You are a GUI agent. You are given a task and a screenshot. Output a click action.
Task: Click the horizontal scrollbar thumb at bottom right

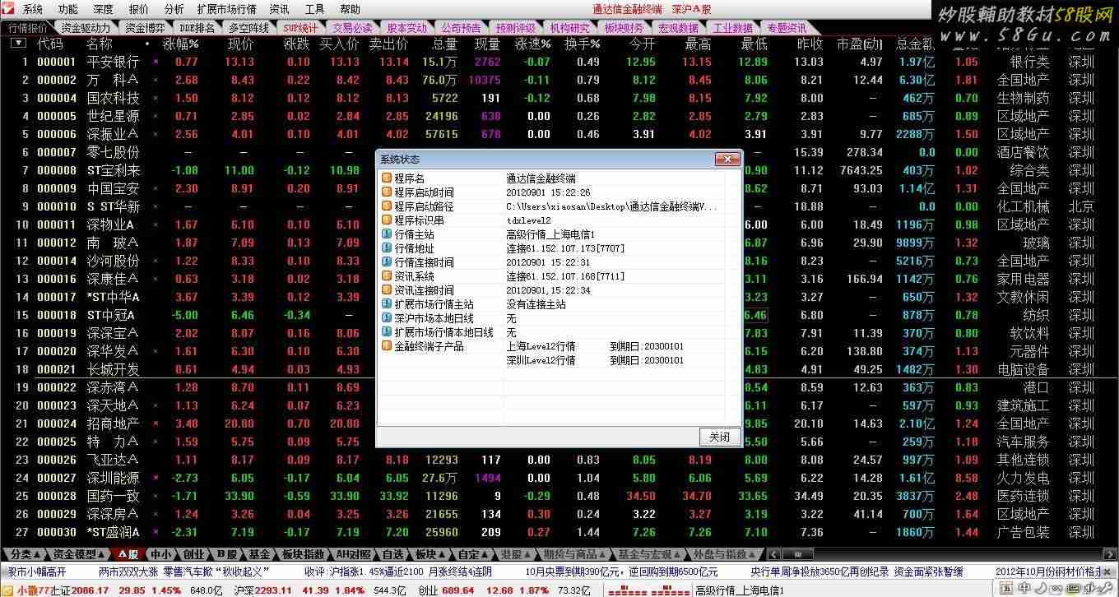(x=796, y=554)
